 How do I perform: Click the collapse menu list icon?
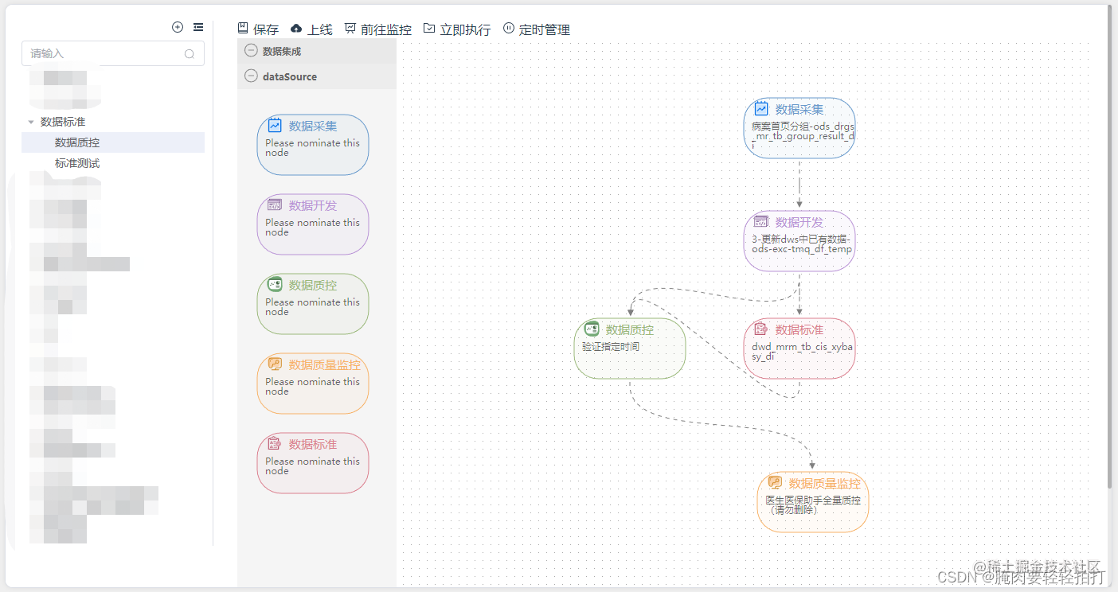pos(198,27)
